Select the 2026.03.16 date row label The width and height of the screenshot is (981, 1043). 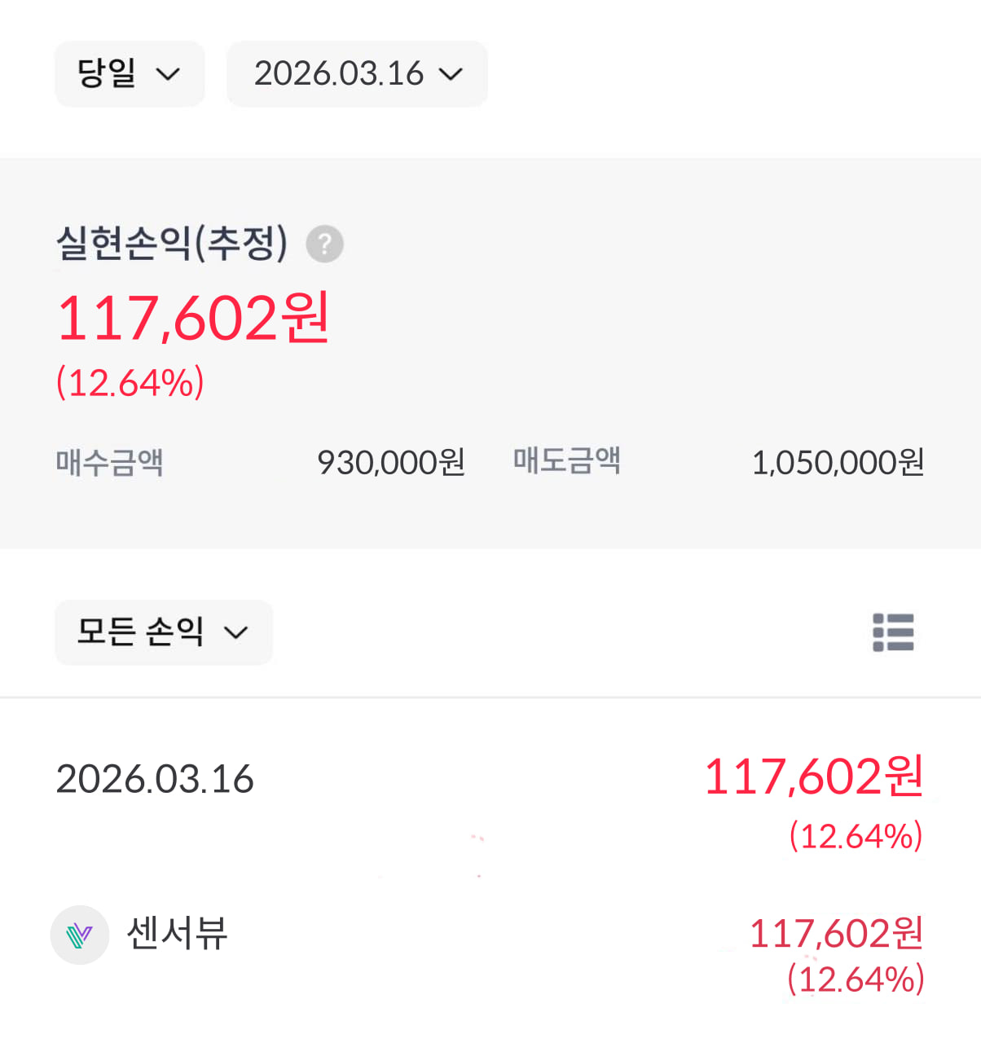point(155,779)
